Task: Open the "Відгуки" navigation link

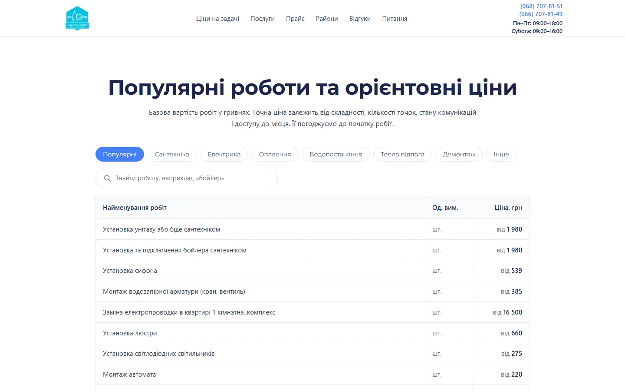Action: point(360,19)
